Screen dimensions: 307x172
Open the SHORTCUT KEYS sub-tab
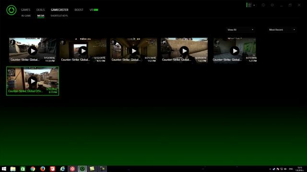tap(59, 16)
